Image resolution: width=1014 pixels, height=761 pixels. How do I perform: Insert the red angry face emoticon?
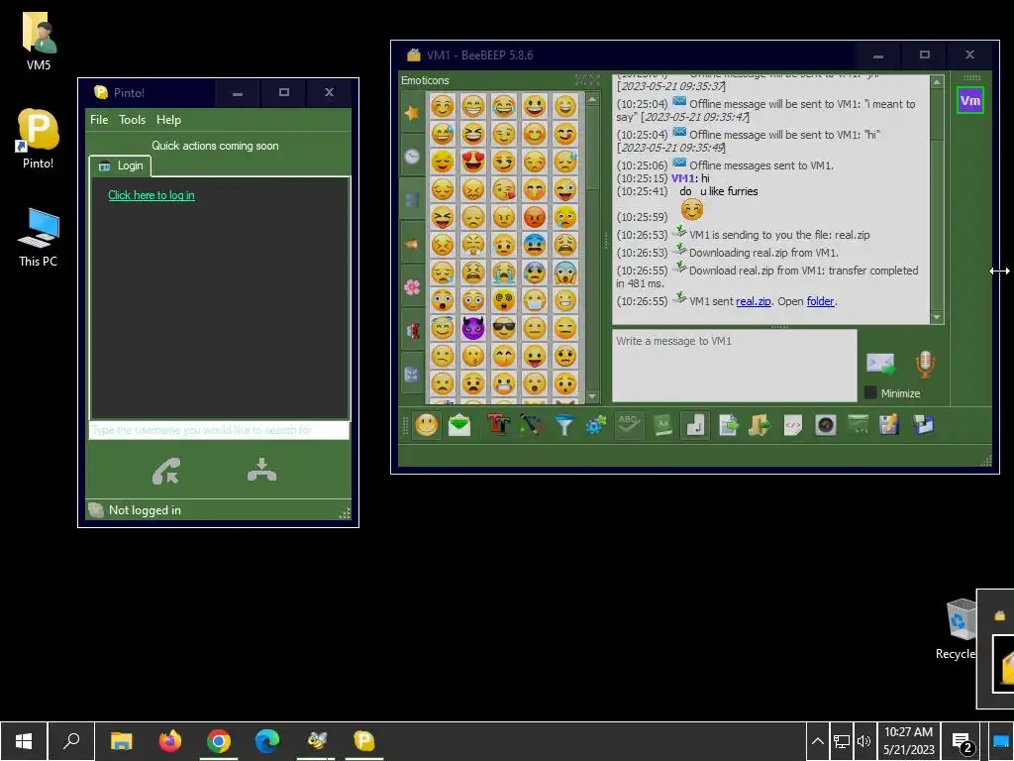pos(535,217)
